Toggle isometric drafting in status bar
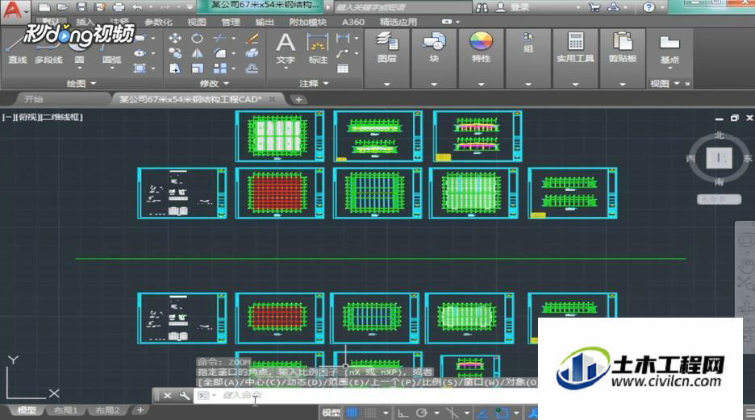The image size is (755, 420). point(453,413)
